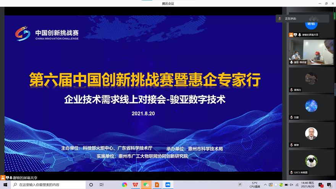Image resolution: width=336 pixels, height=189 pixels.
Task: Click the 57°C CPU temperature readout
Action: (x=255, y=185)
